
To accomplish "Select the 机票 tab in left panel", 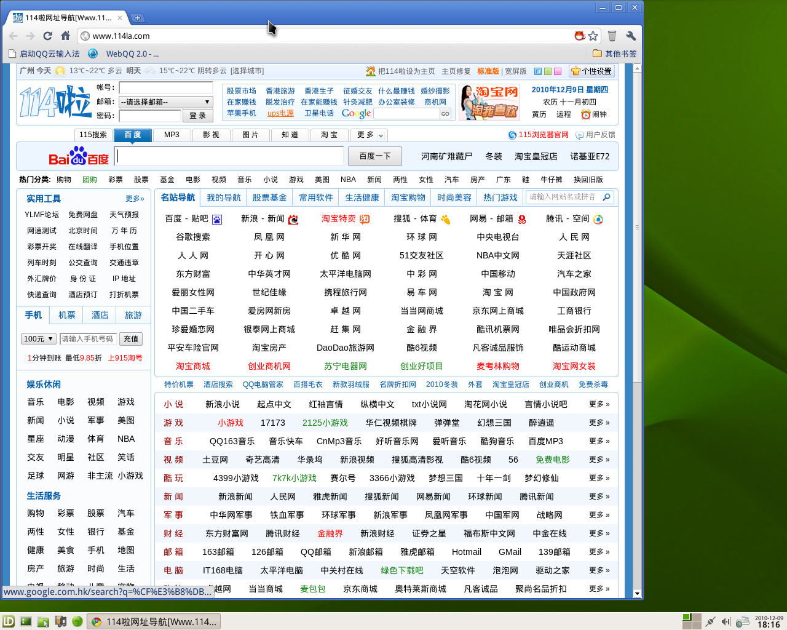I will click(x=67, y=315).
